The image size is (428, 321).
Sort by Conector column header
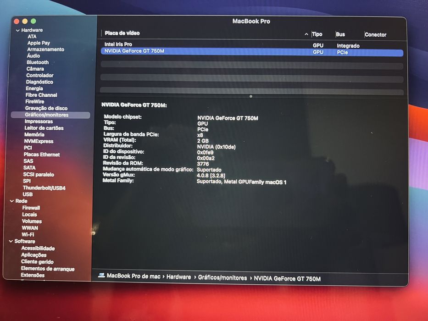click(x=375, y=35)
